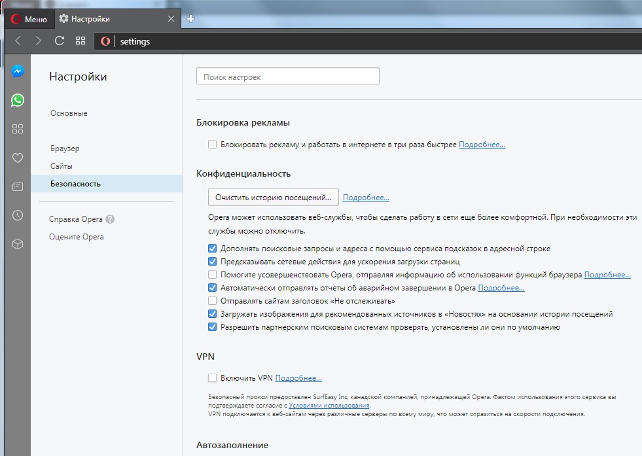The height and width of the screenshot is (456, 642).
Task: Open Подробнее link about crash reports
Action: [x=501, y=288]
